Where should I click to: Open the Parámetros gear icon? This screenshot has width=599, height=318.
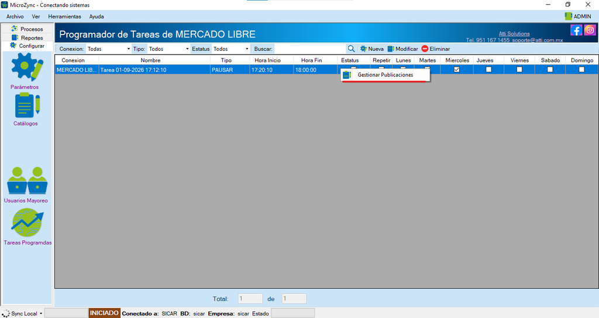click(x=27, y=67)
